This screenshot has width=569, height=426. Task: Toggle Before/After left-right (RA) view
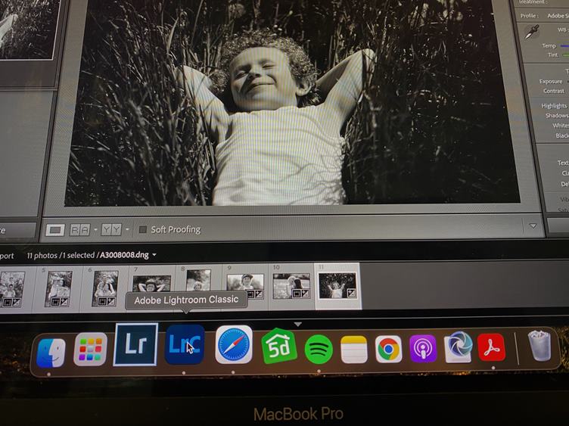coord(80,230)
